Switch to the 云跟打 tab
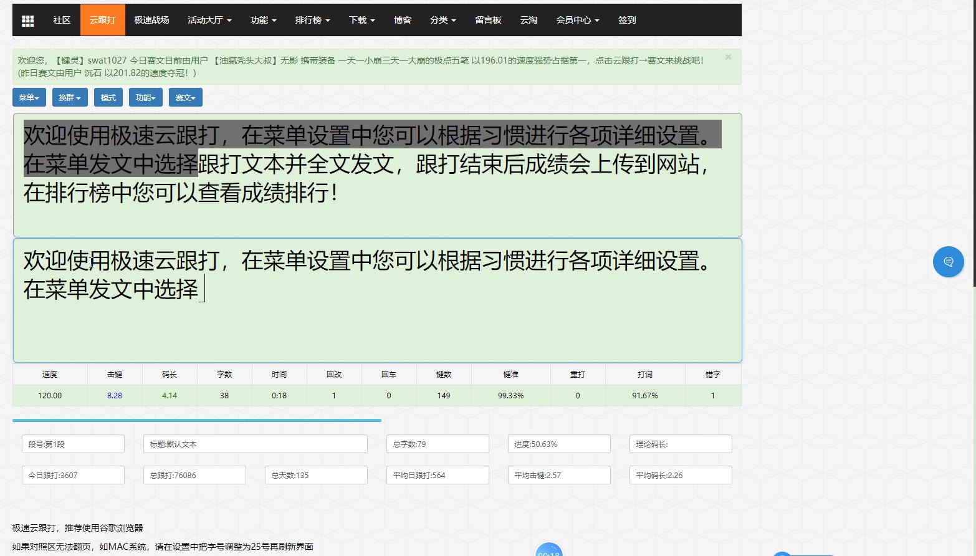The image size is (976, 556). (102, 20)
